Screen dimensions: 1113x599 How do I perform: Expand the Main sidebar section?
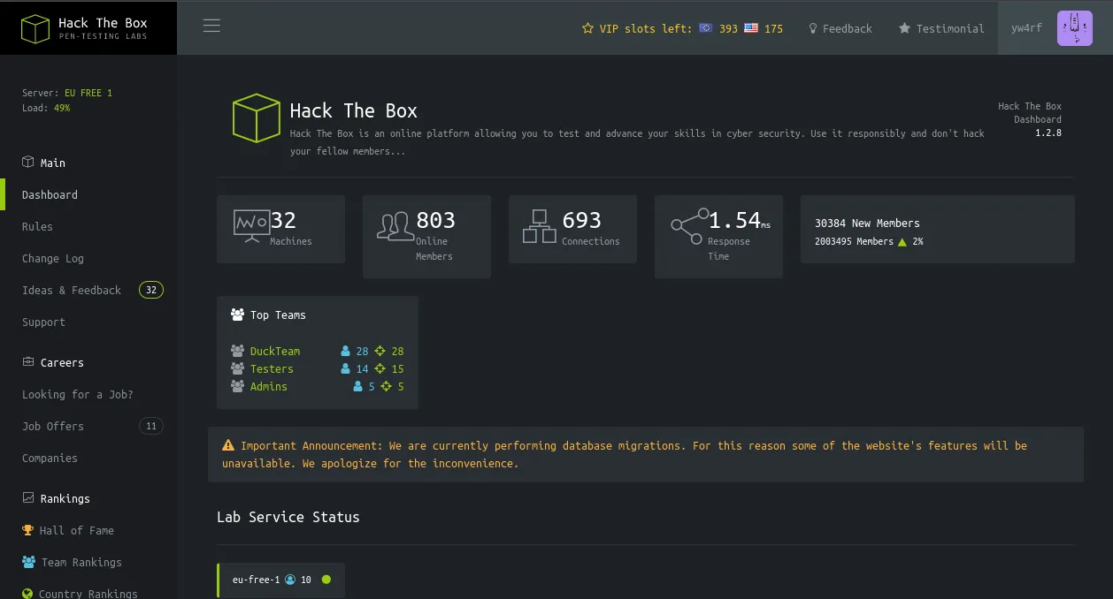52,163
